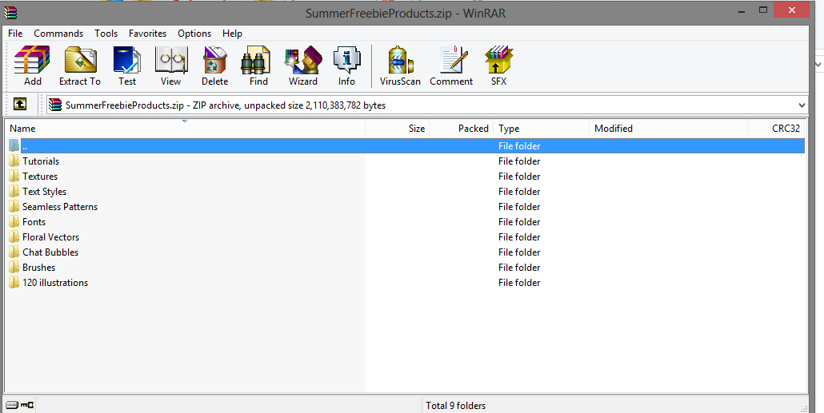Open the Options menu

point(194,34)
